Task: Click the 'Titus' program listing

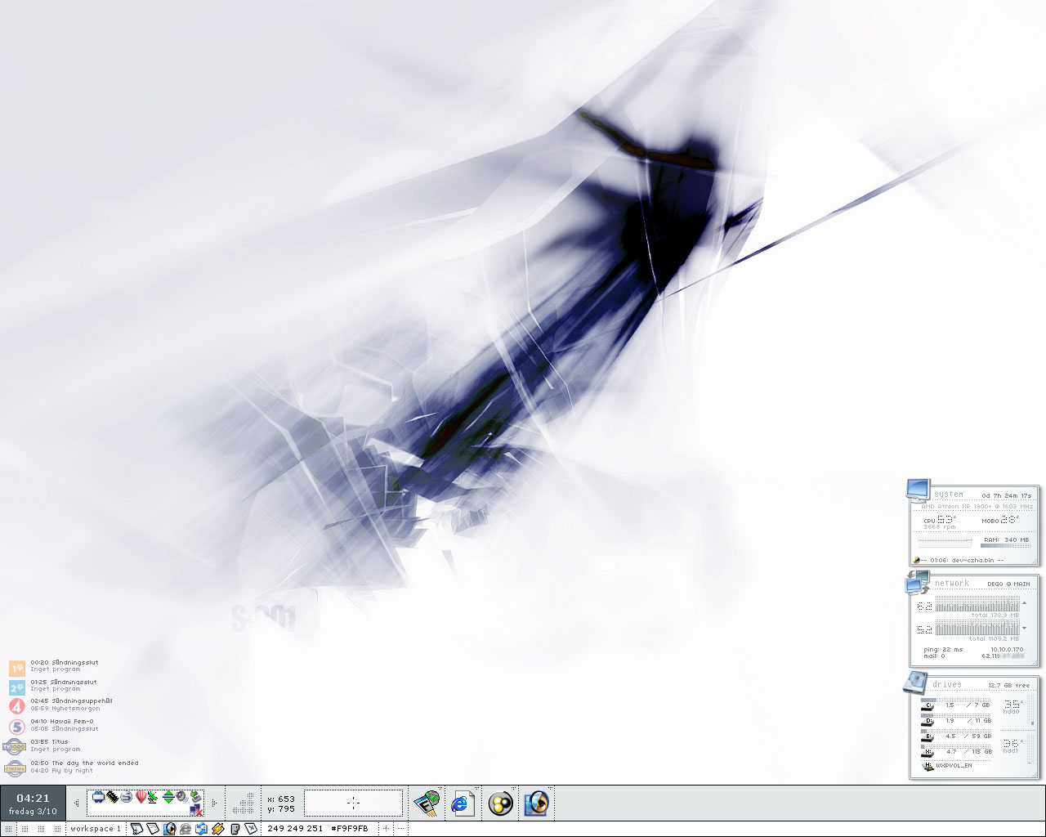Action: coord(60,741)
